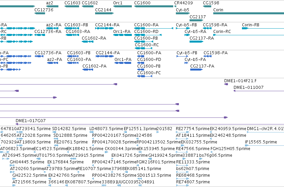Click the Cyt-b5-PA protein label
The height and width of the screenshot is (187, 284).
[195, 60]
